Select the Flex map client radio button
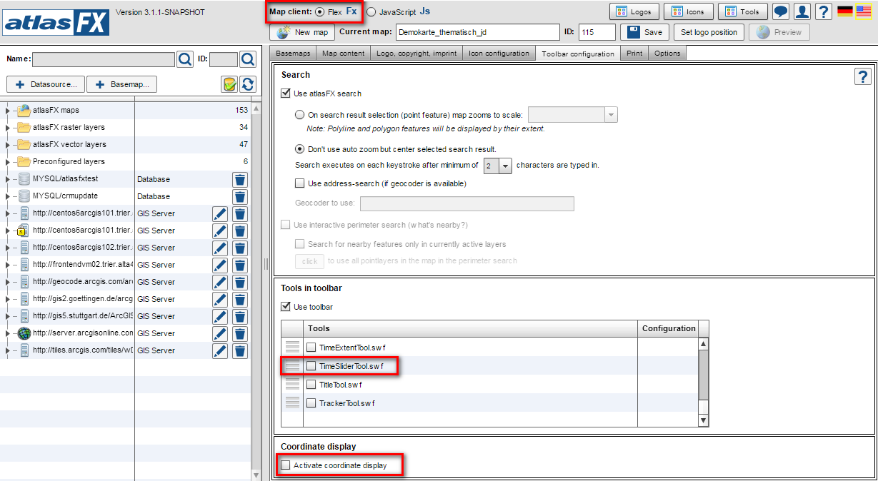Image resolution: width=878 pixels, height=481 pixels. pos(319,12)
